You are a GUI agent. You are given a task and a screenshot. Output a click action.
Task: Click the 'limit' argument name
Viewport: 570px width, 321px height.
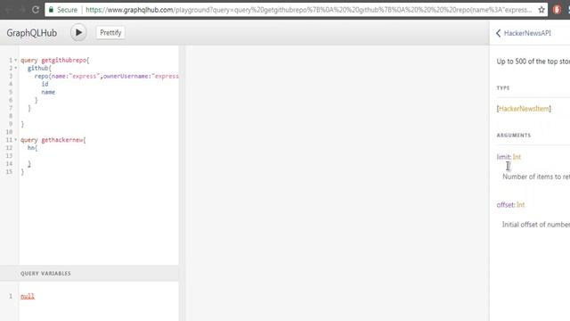(x=503, y=157)
